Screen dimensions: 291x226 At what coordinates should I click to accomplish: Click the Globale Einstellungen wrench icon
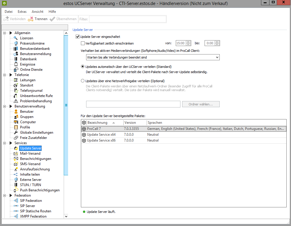pos(16,133)
